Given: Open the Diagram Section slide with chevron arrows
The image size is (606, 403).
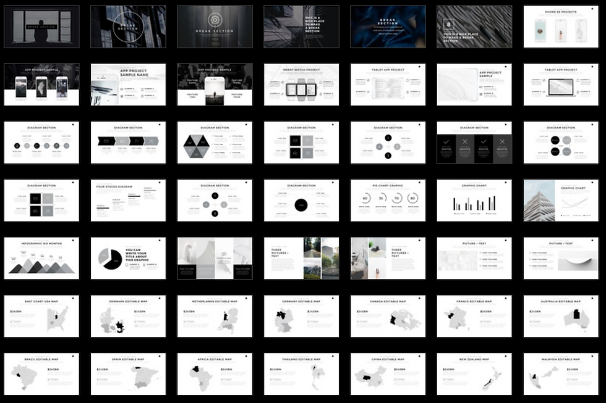Looking at the screenshot, I should 129,143.
